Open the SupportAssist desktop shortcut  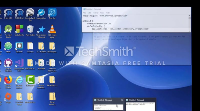coord(41,14)
